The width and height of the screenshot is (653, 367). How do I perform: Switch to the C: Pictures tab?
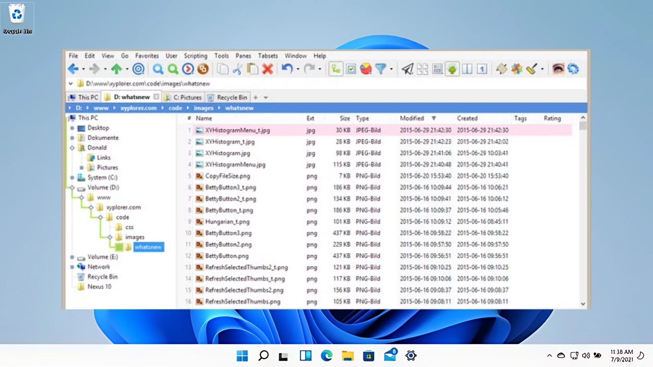[183, 97]
